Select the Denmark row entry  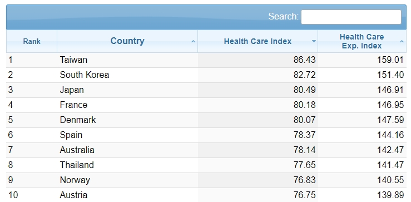206,120
